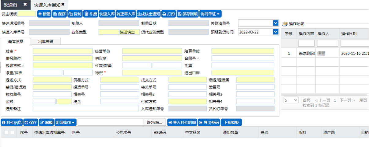Image resolution: width=369 pixels, height=147 pixels.
Task: Expand the 协同单证 dropdown menu
Action: 210,14
